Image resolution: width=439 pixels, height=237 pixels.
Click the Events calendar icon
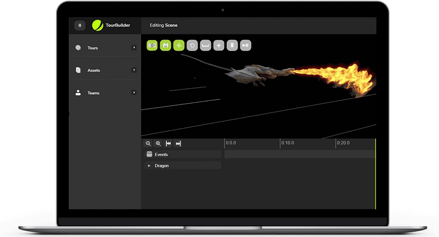click(149, 154)
